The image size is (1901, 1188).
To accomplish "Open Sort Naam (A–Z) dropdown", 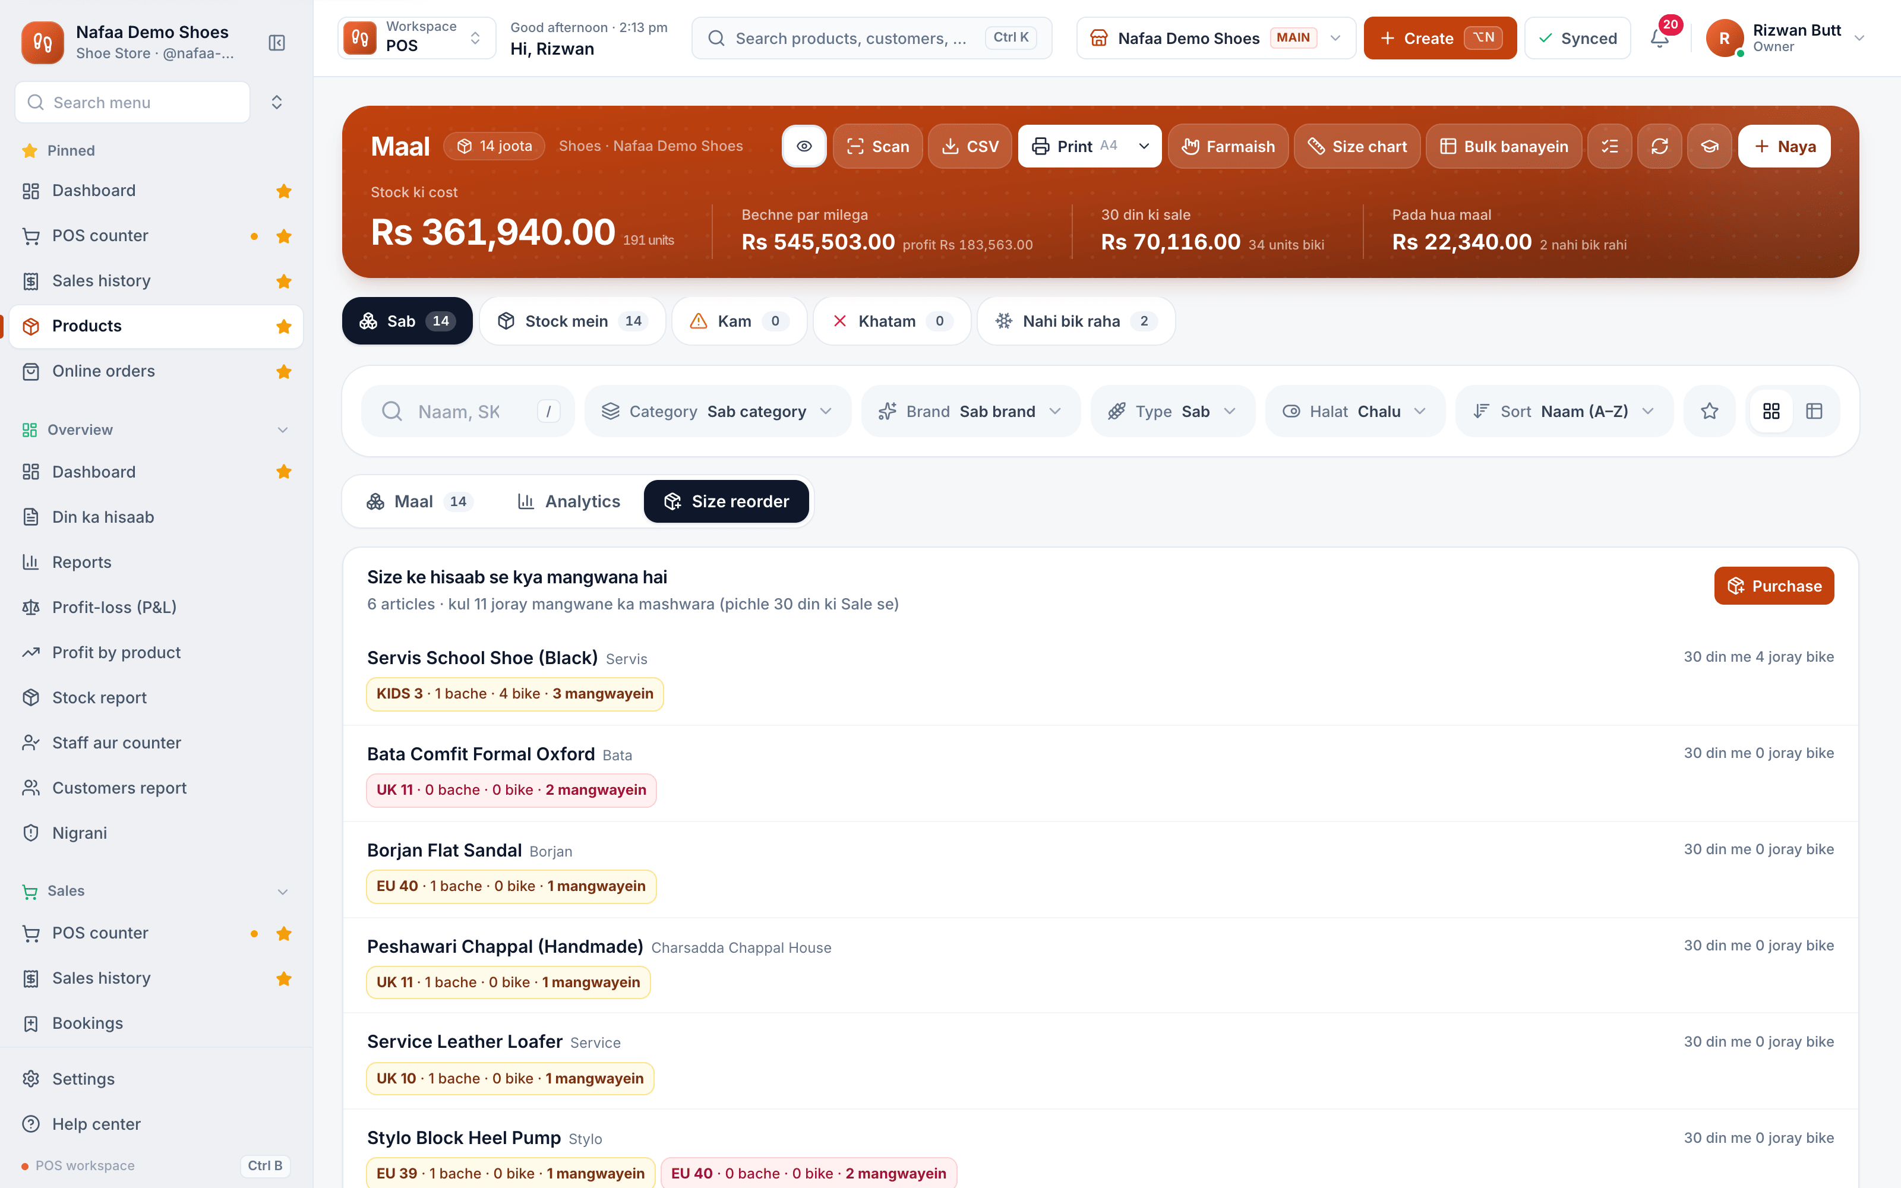I will pos(1563,411).
